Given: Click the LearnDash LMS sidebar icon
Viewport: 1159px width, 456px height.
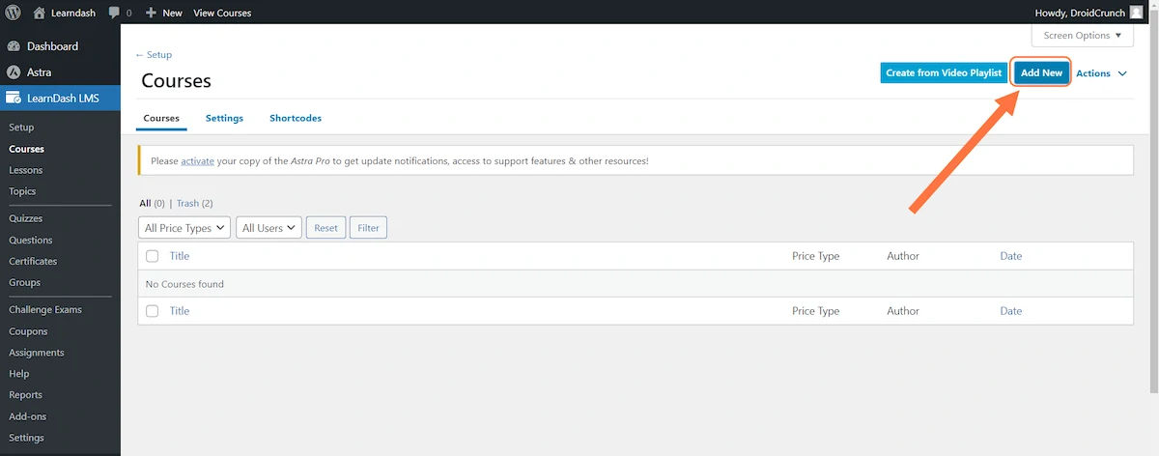Looking at the screenshot, I should (x=14, y=98).
